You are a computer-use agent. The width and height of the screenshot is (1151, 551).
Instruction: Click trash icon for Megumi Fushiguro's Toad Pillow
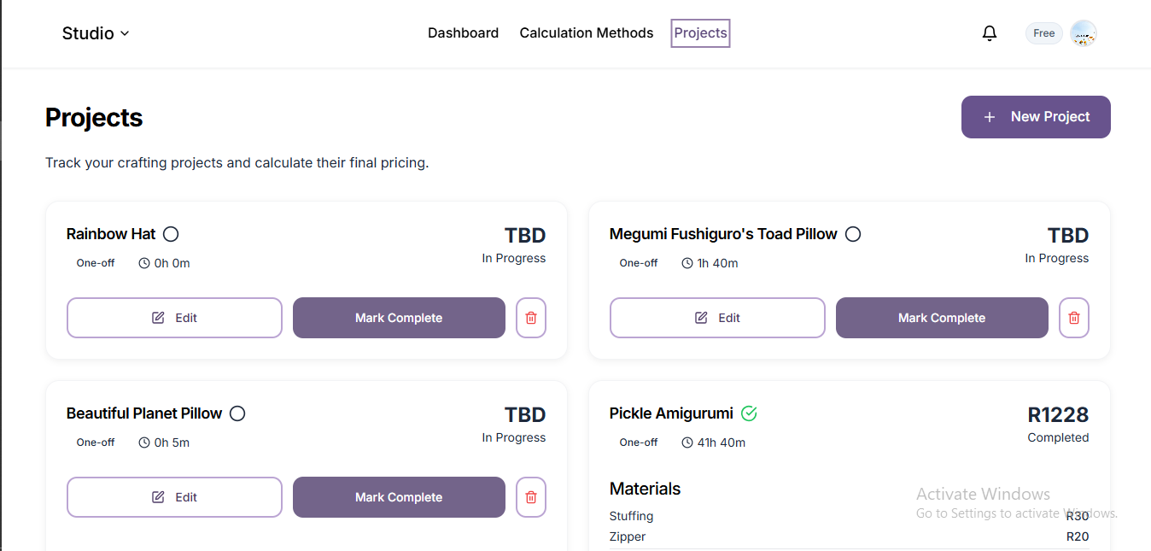click(x=1074, y=318)
